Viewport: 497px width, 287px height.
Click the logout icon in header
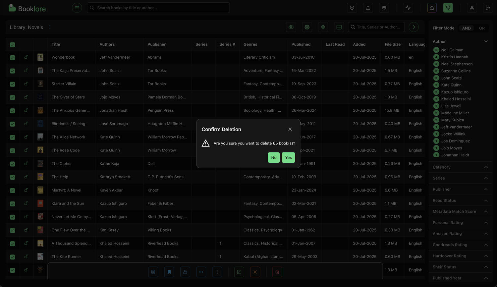pos(488,8)
